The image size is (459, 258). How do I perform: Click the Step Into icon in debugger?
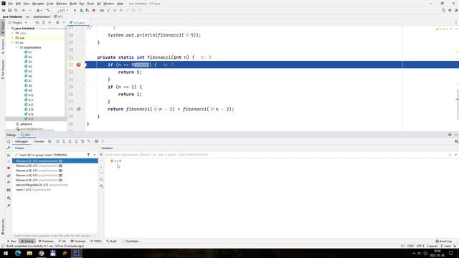coord(64,141)
